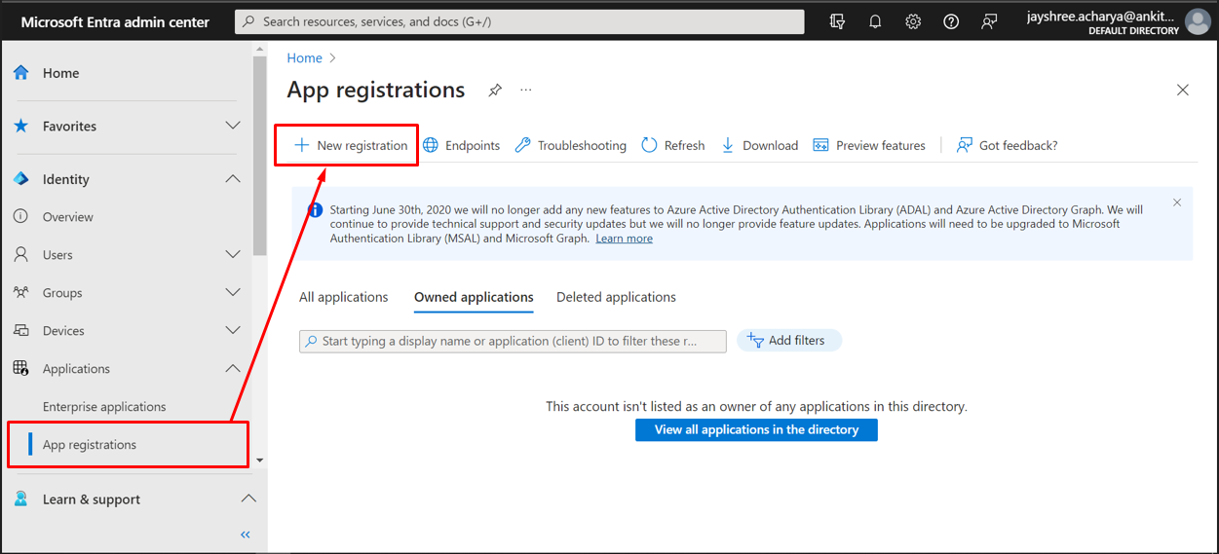Viewport: 1219px width, 554px height.
Task: Open the notifications bell
Action: click(x=875, y=21)
